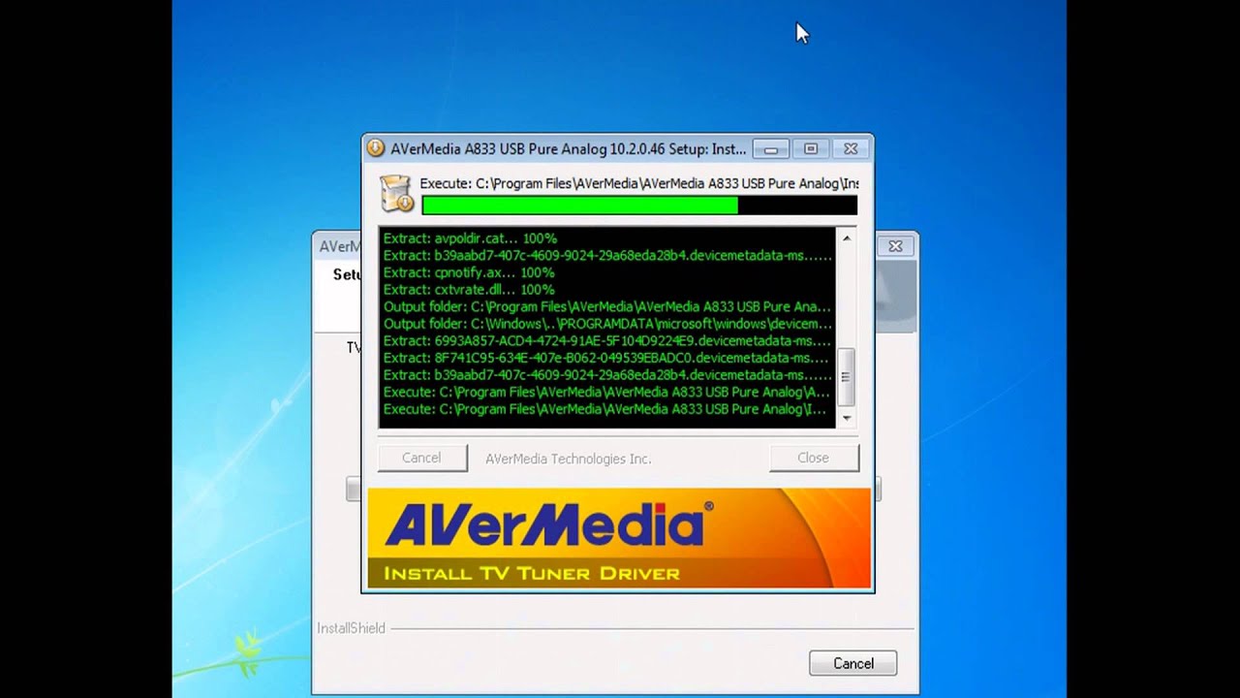
Task: Click the install package icon beside progress bar
Action: [x=396, y=193]
